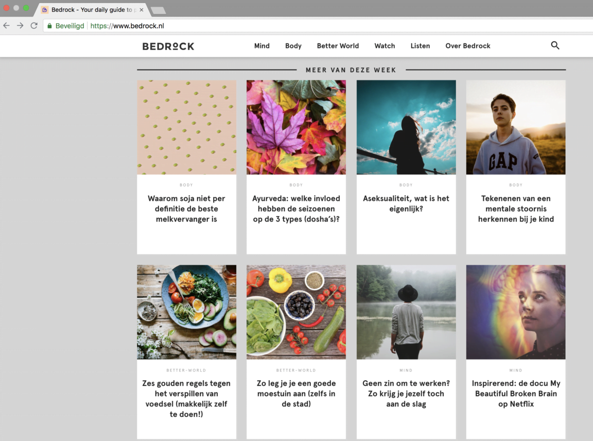Open the Over Bedrock page
Viewport: 593px width, 441px height.
coord(467,46)
